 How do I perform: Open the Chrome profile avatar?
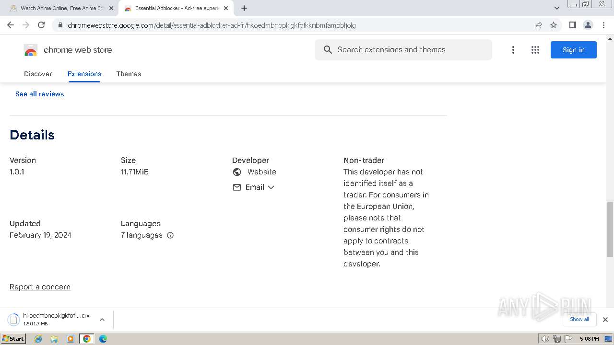588,25
